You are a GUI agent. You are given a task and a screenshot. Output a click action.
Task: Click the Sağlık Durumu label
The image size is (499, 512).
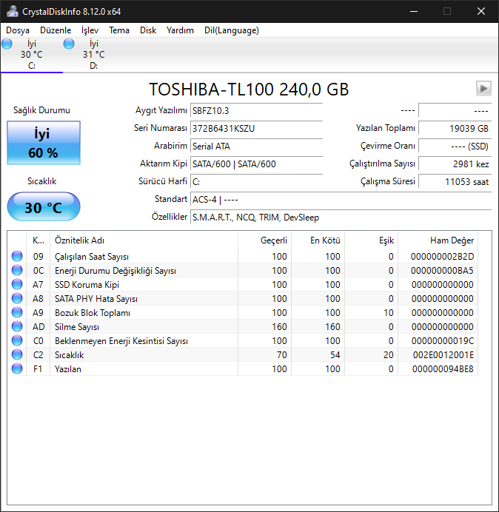(41, 110)
